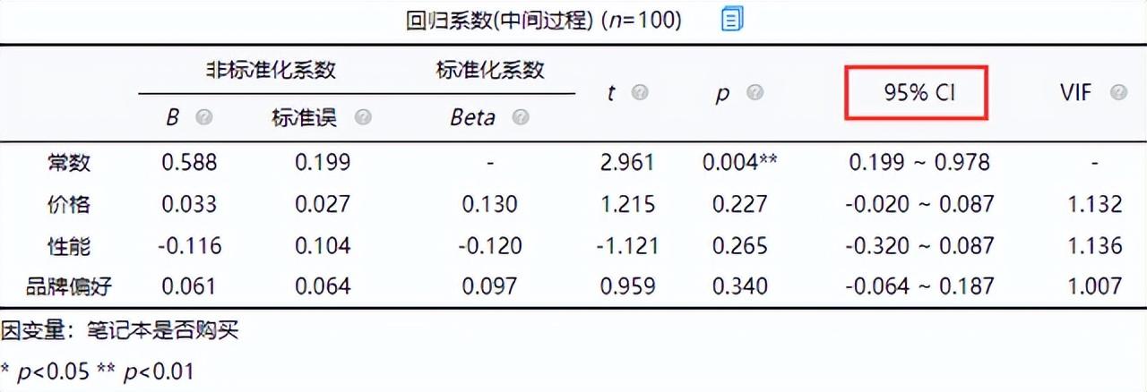Click the 标准化系数 group header
The width and height of the screenshot is (1147, 392).
489,69
